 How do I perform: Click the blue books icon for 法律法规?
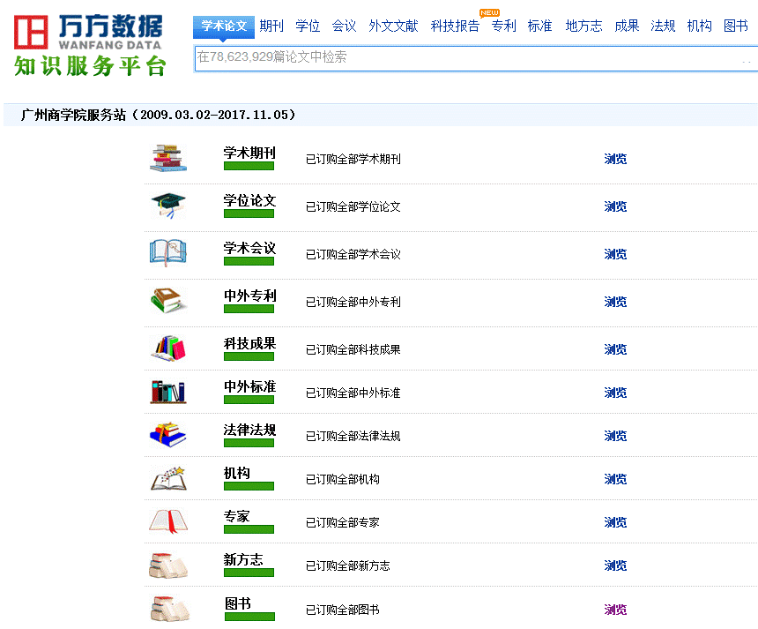tap(168, 435)
